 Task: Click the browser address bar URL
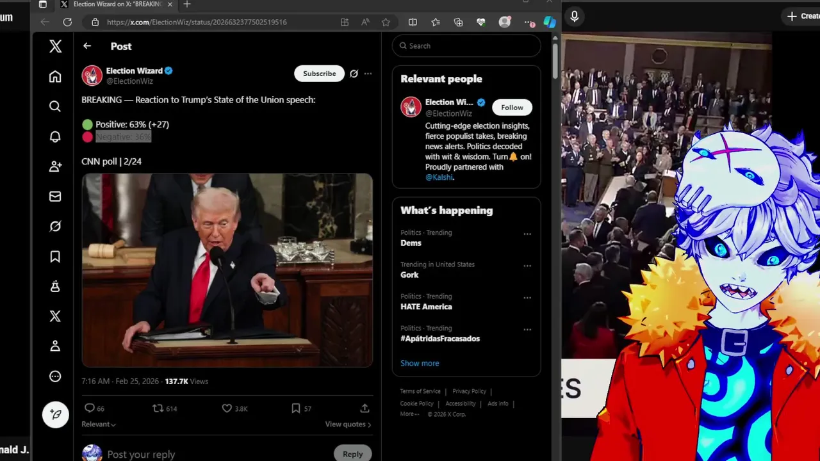coord(197,22)
